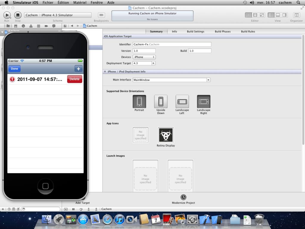This screenshot has height=229, width=305.
Task: Click the Build number field
Action: tap(200, 51)
